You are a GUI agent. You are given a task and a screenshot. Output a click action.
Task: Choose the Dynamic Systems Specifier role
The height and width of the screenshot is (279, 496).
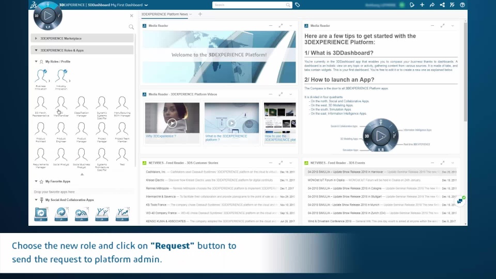click(102, 107)
